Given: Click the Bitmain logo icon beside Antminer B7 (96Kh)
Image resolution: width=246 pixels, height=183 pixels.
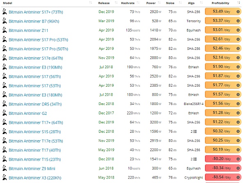Looking at the screenshot, I should (5, 21).
